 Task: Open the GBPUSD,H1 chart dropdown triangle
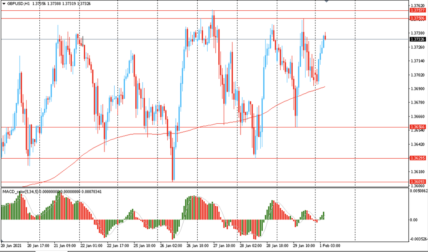point(3,3)
